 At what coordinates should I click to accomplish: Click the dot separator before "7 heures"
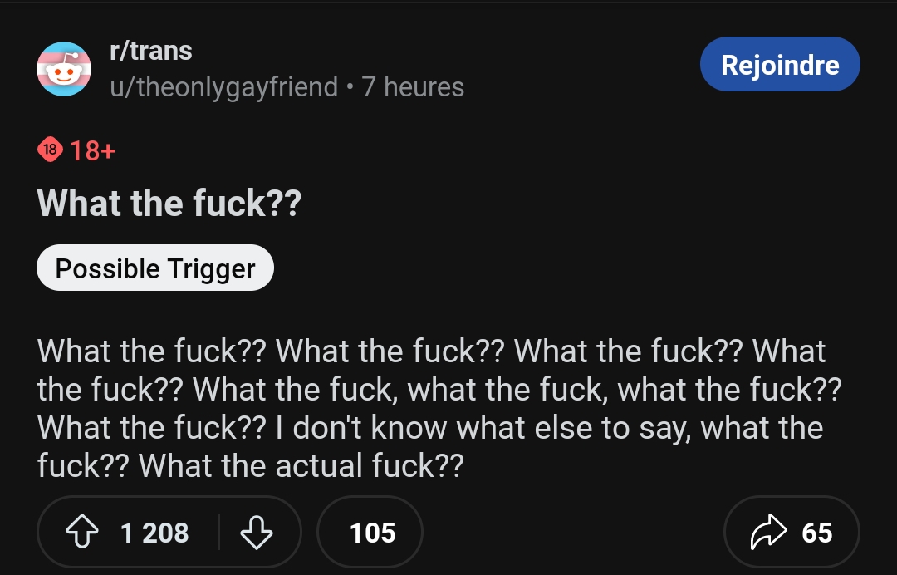[350, 86]
